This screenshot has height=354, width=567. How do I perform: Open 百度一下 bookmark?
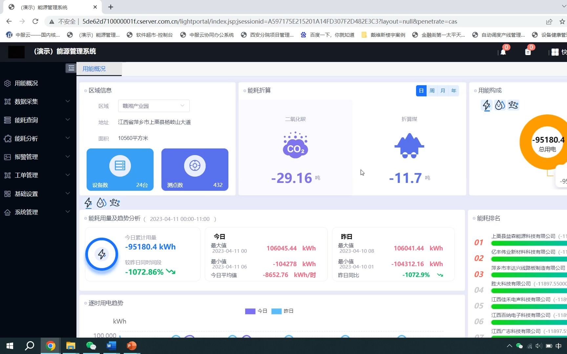click(327, 35)
